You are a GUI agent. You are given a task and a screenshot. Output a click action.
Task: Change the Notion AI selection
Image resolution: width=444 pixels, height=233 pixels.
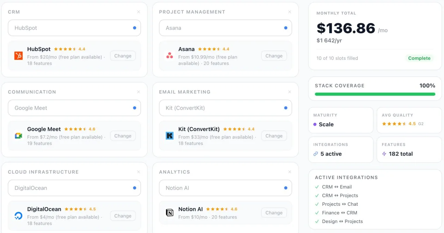point(274,213)
